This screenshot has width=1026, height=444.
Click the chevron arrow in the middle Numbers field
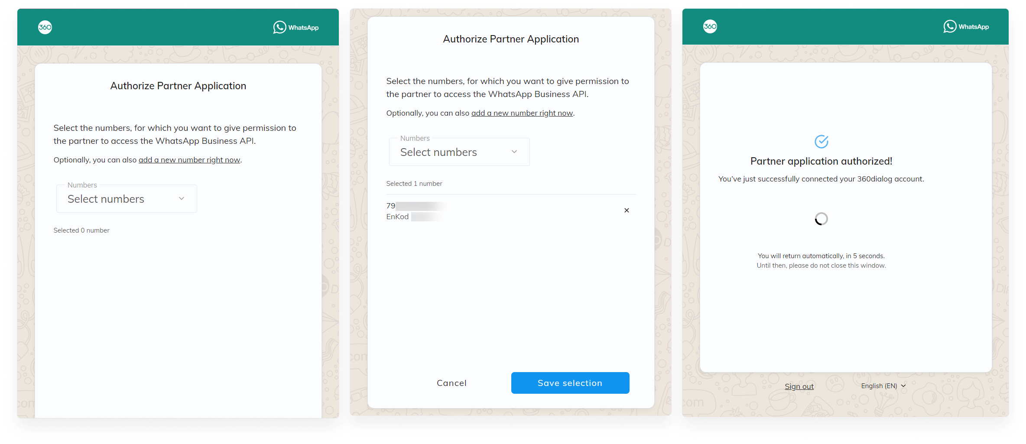tap(514, 152)
